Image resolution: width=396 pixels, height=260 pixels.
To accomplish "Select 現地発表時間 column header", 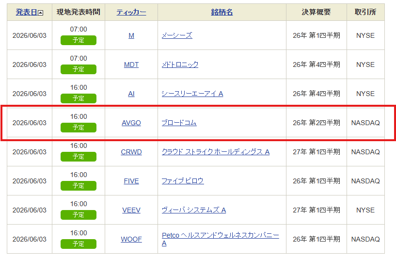I will [79, 12].
